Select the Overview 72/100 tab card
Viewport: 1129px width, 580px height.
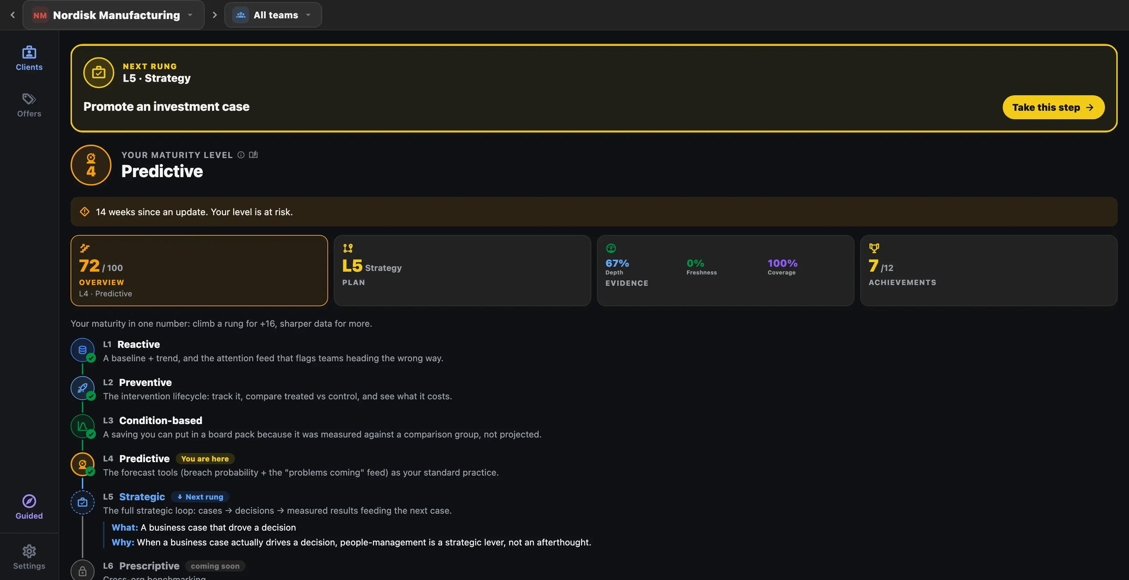199,271
